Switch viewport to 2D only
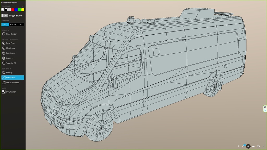The height and width of the screenshot is (150, 267). tap(20, 24)
